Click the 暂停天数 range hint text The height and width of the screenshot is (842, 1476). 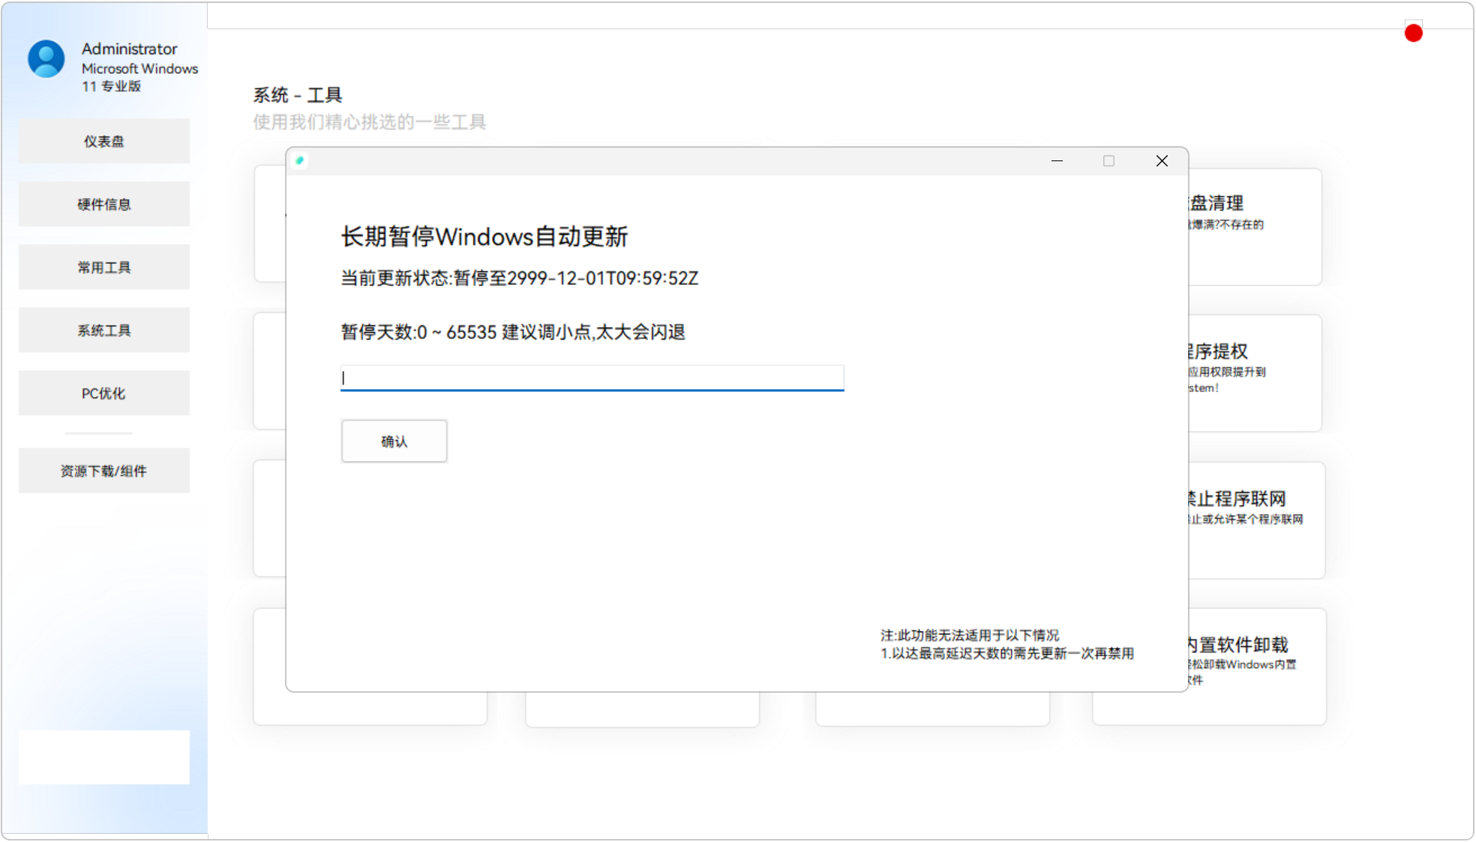(x=512, y=332)
